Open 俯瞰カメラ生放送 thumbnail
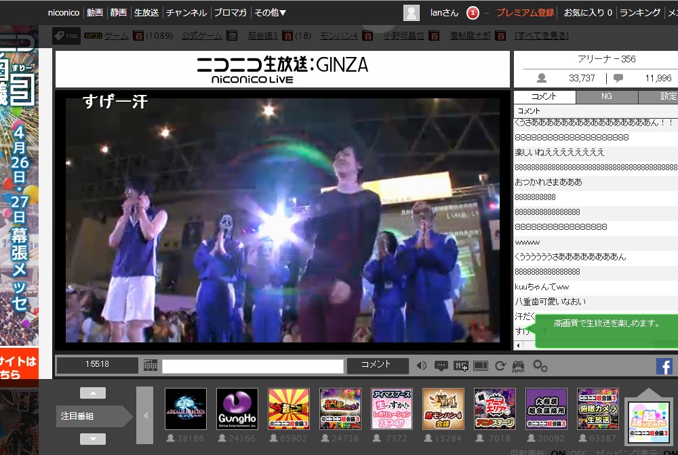The width and height of the screenshot is (678, 455). pos(597,409)
